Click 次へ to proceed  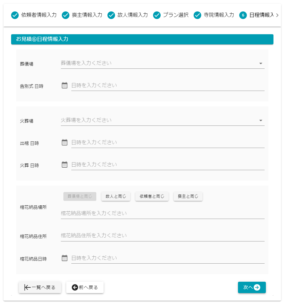click(252, 287)
